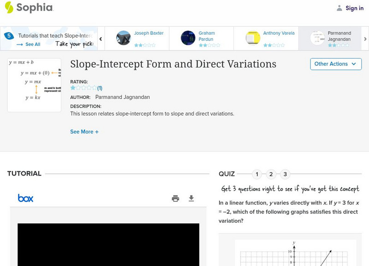Image resolution: width=369 pixels, height=266 pixels.
Task: Go to quiz question 1
Action: click(257, 174)
